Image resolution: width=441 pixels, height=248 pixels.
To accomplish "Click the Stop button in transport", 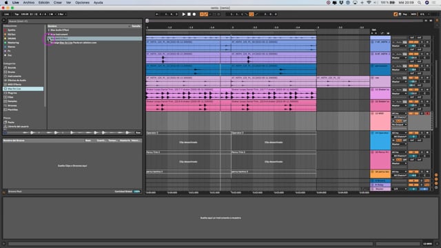I will click(189, 14).
